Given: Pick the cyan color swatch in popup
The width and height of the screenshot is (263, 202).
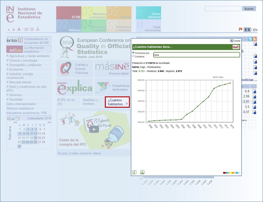Looking at the screenshot, I should point(237,173).
